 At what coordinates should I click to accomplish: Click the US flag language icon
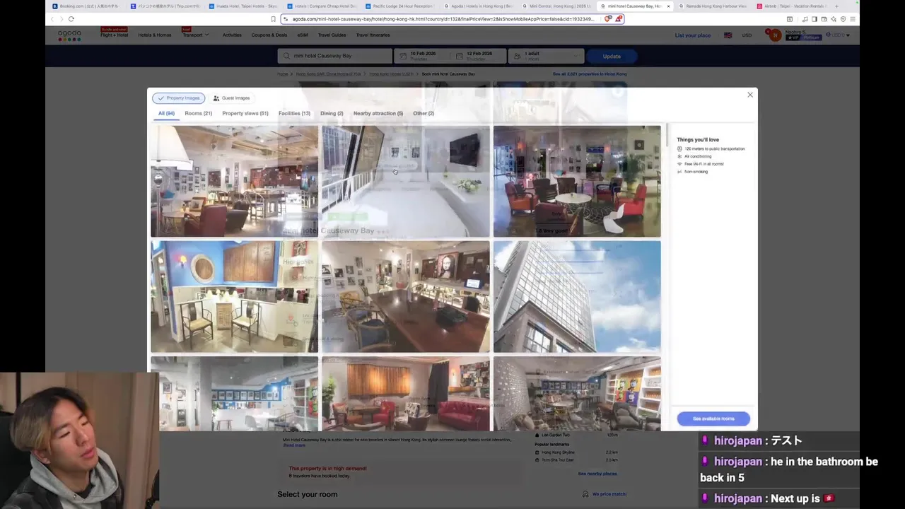(x=728, y=35)
